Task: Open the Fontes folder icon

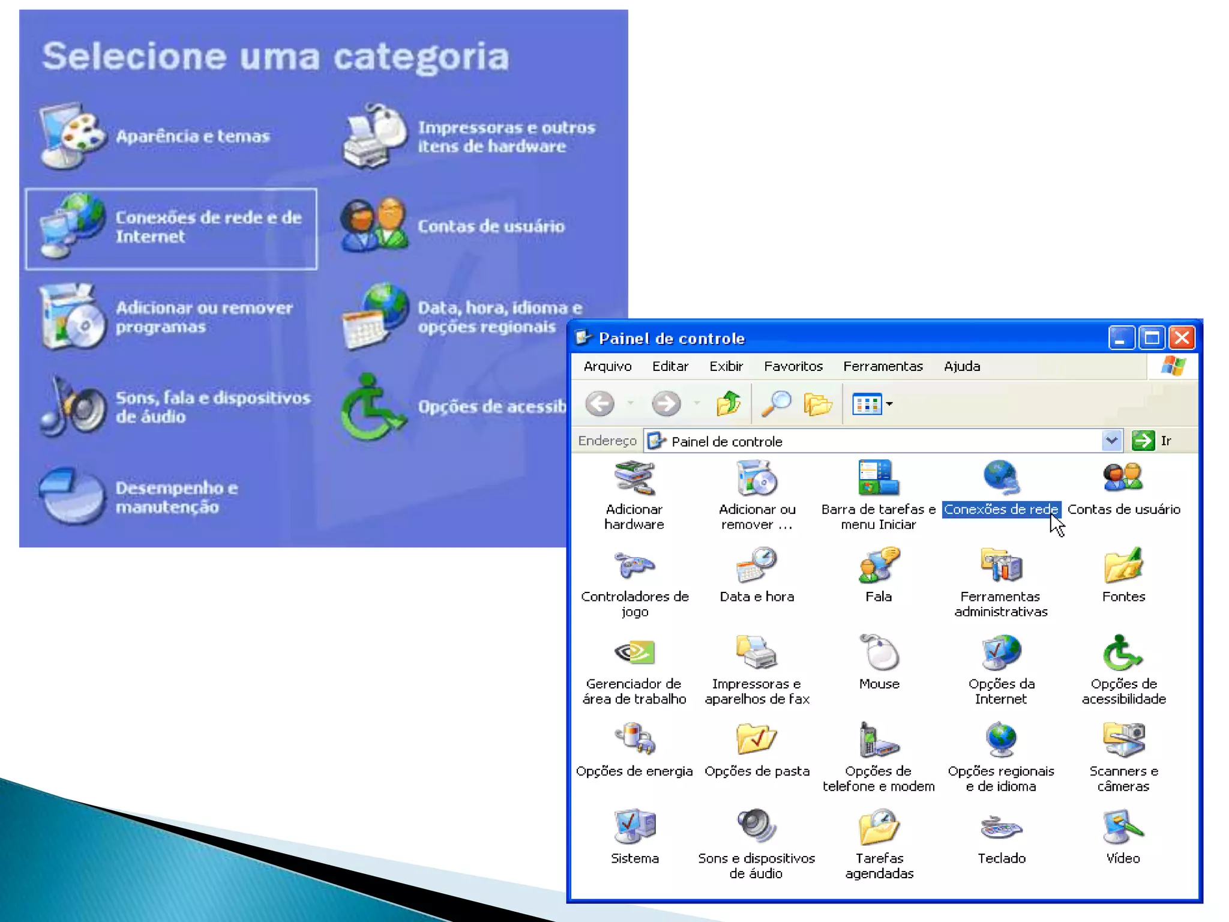Action: pyautogui.click(x=1123, y=566)
